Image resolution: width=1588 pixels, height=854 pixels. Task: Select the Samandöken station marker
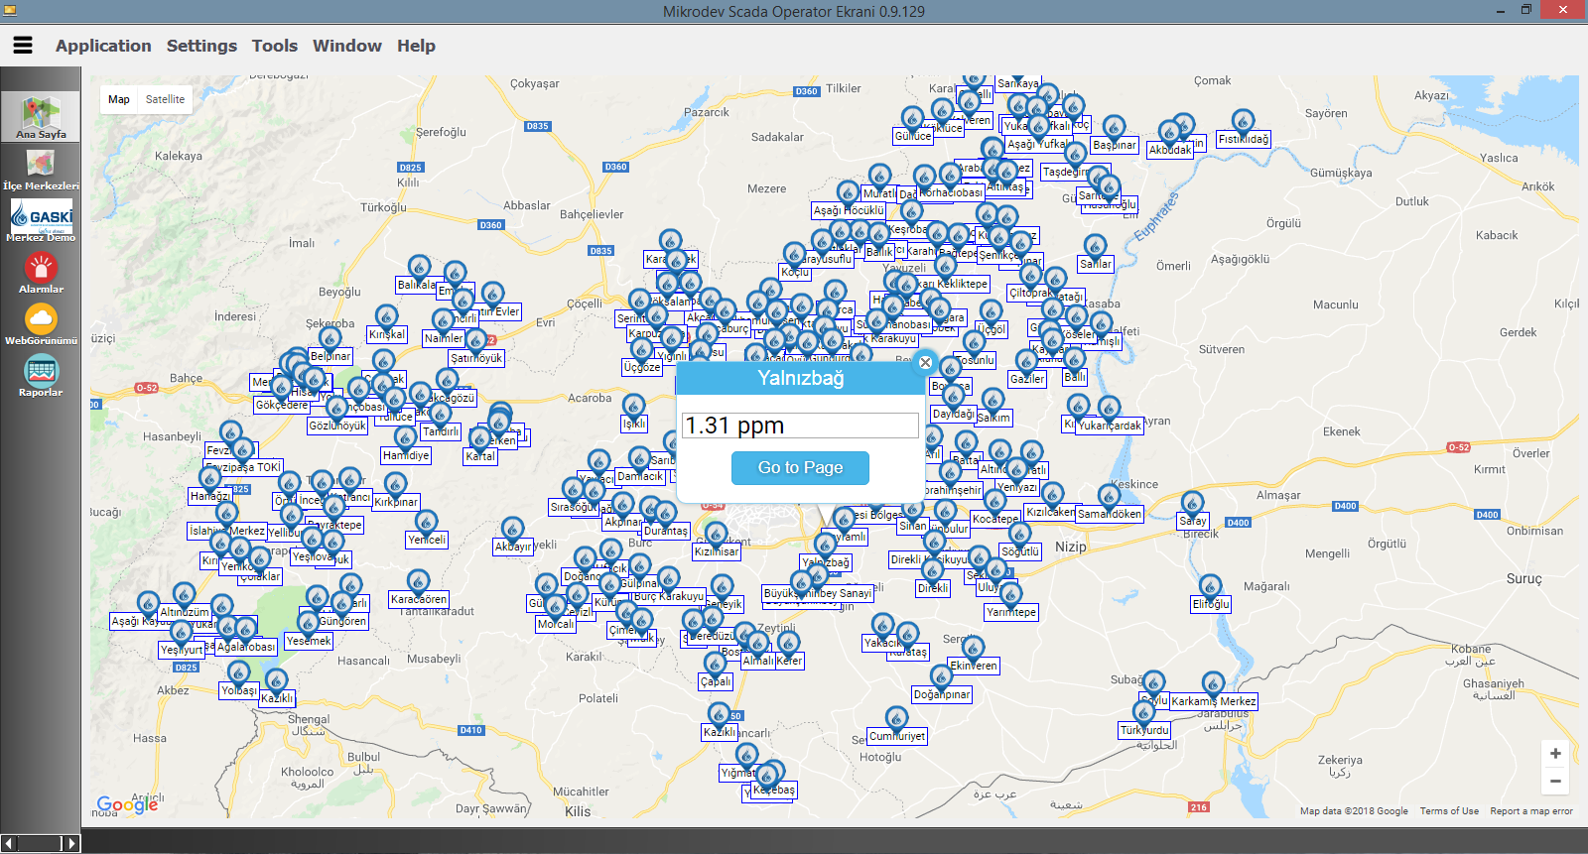(1109, 497)
